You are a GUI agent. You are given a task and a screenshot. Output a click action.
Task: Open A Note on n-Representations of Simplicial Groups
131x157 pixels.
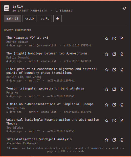click(50, 104)
